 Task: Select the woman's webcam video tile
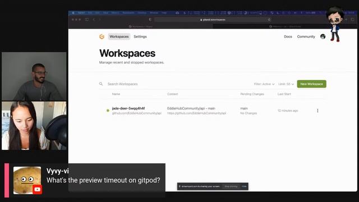(34, 126)
